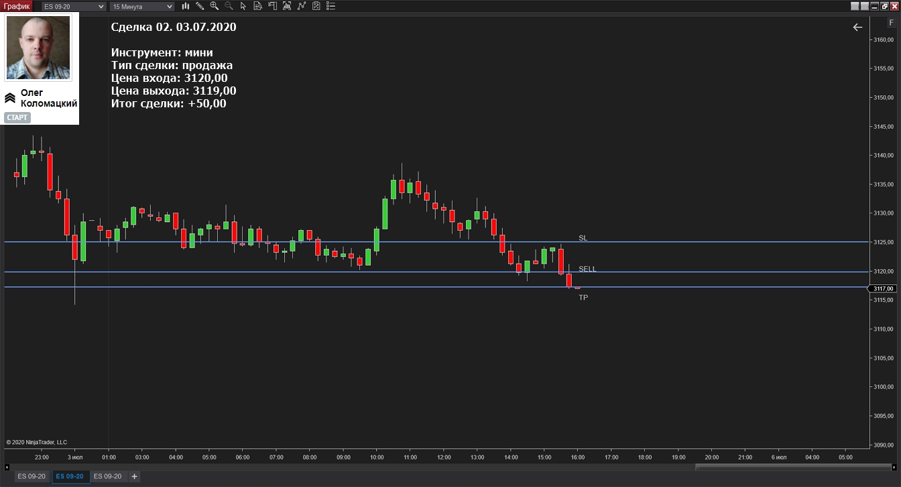Select the TP horizontal line label
Viewport: 901px width, 487px height.
pyautogui.click(x=583, y=297)
